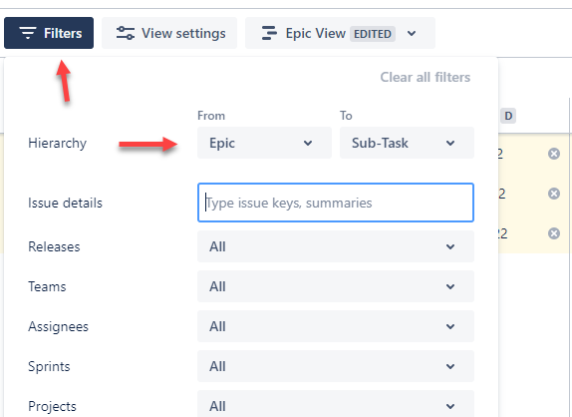
Task: Remove the second highlighted row with its X icon
Action: pyautogui.click(x=554, y=194)
